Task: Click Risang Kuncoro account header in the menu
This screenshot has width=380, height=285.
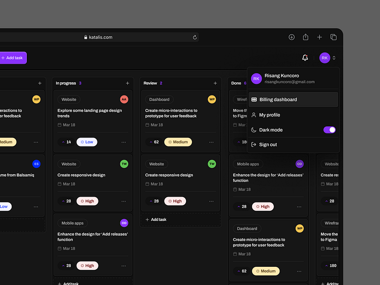Action: pyautogui.click(x=293, y=78)
